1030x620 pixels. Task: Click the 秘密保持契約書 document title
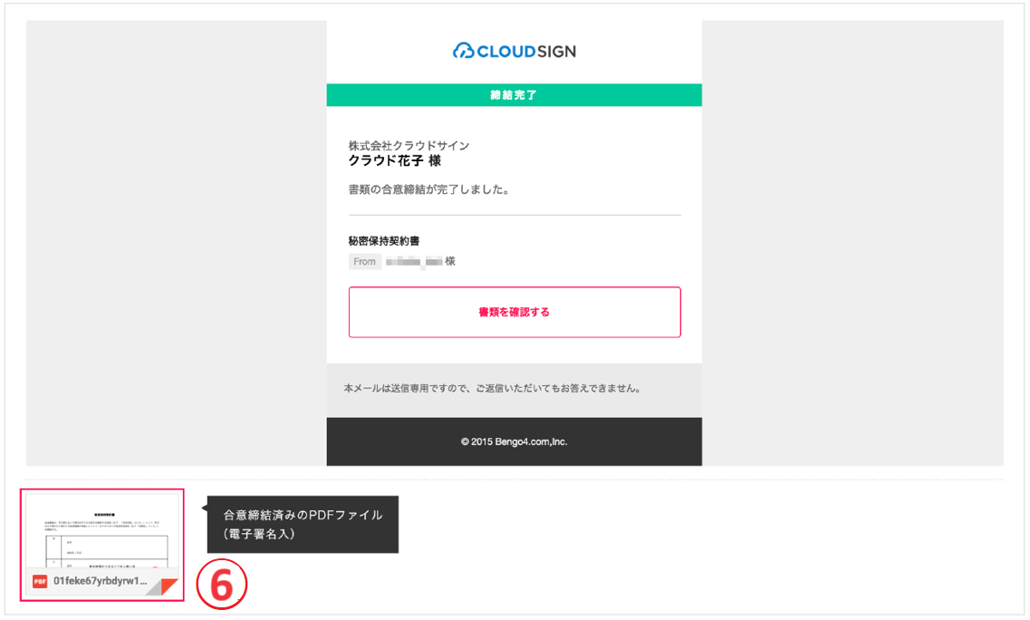[383, 240]
